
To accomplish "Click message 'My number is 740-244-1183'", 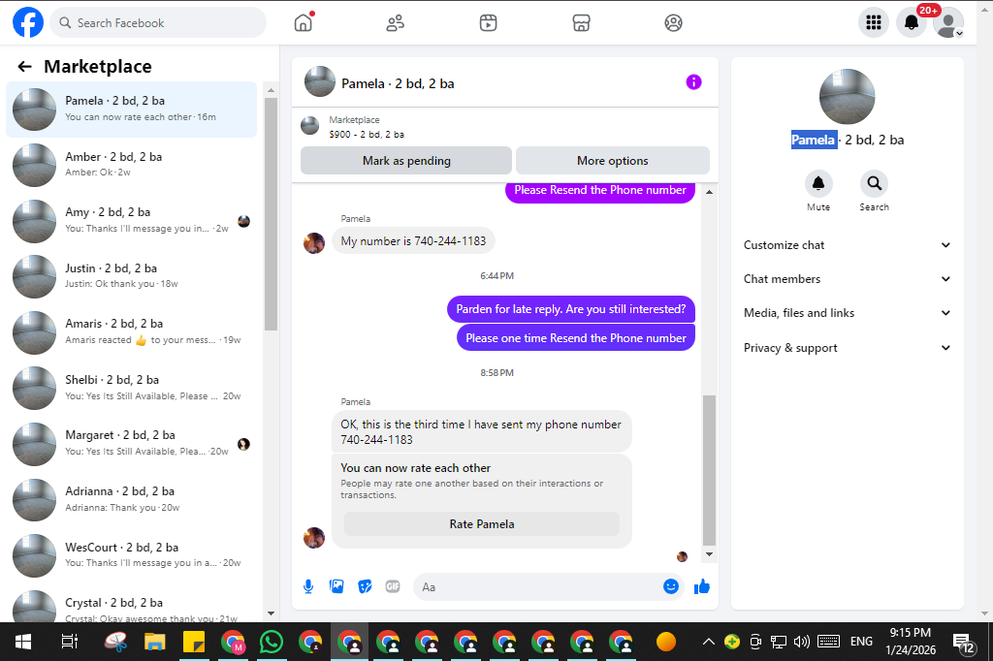I will pyautogui.click(x=413, y=241).
